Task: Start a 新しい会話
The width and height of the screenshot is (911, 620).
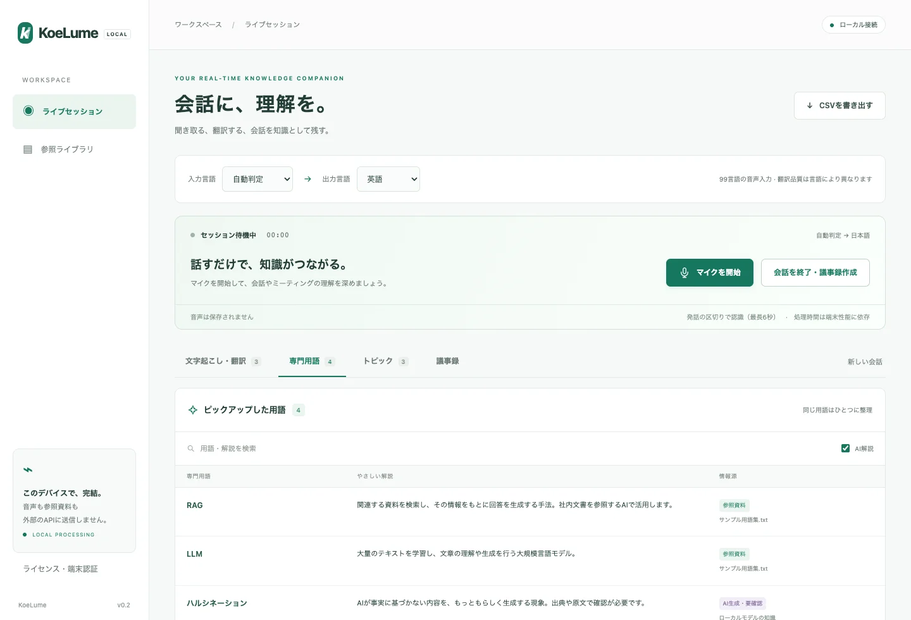Action: click(865, 362)
